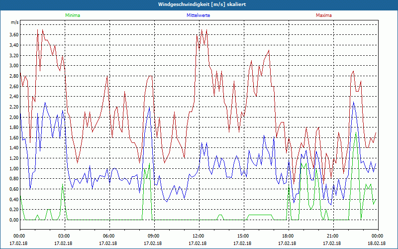Click the blue Mittelwerte legend label

tap(198, 15)
